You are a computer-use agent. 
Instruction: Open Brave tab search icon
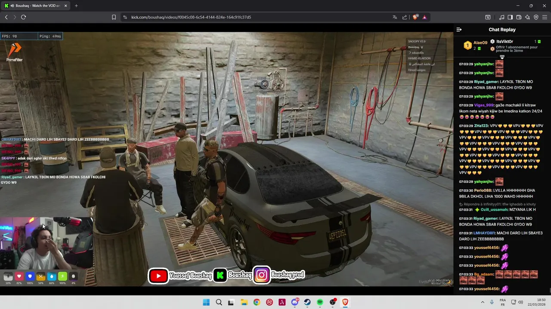tap(488, 17)
